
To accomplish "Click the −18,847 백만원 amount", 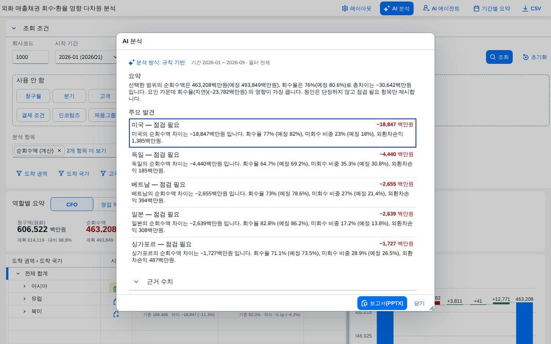I will [395, 124].
